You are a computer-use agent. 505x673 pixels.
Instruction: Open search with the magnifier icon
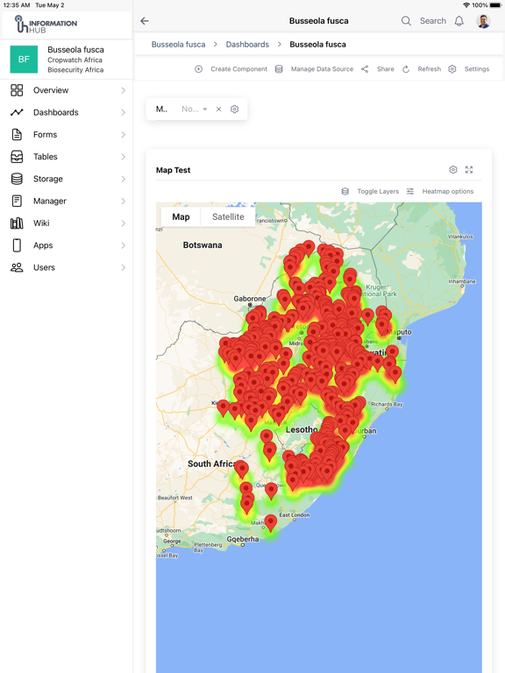point(406,21)
